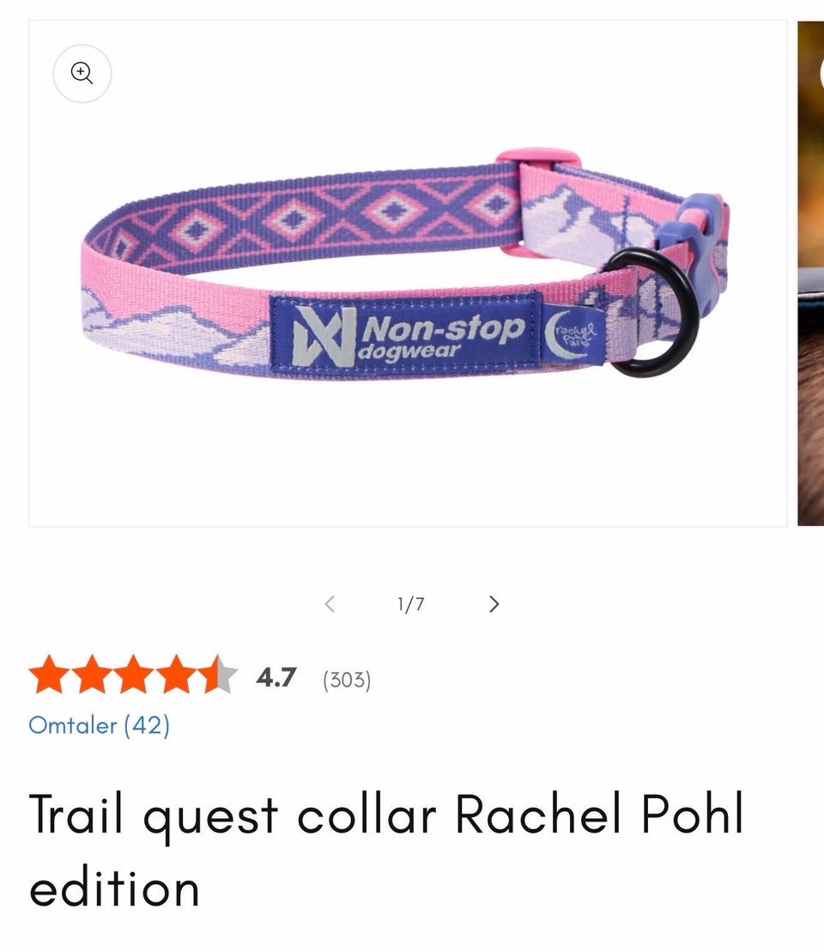
Task: Advance to the next product image arrow
Action: [x=494, y=604]
